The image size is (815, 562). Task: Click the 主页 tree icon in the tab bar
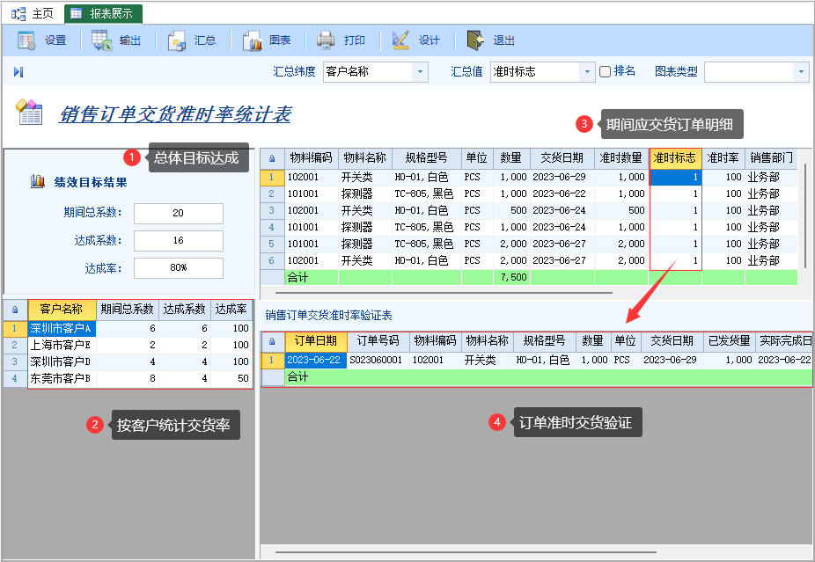coord(18,14)
